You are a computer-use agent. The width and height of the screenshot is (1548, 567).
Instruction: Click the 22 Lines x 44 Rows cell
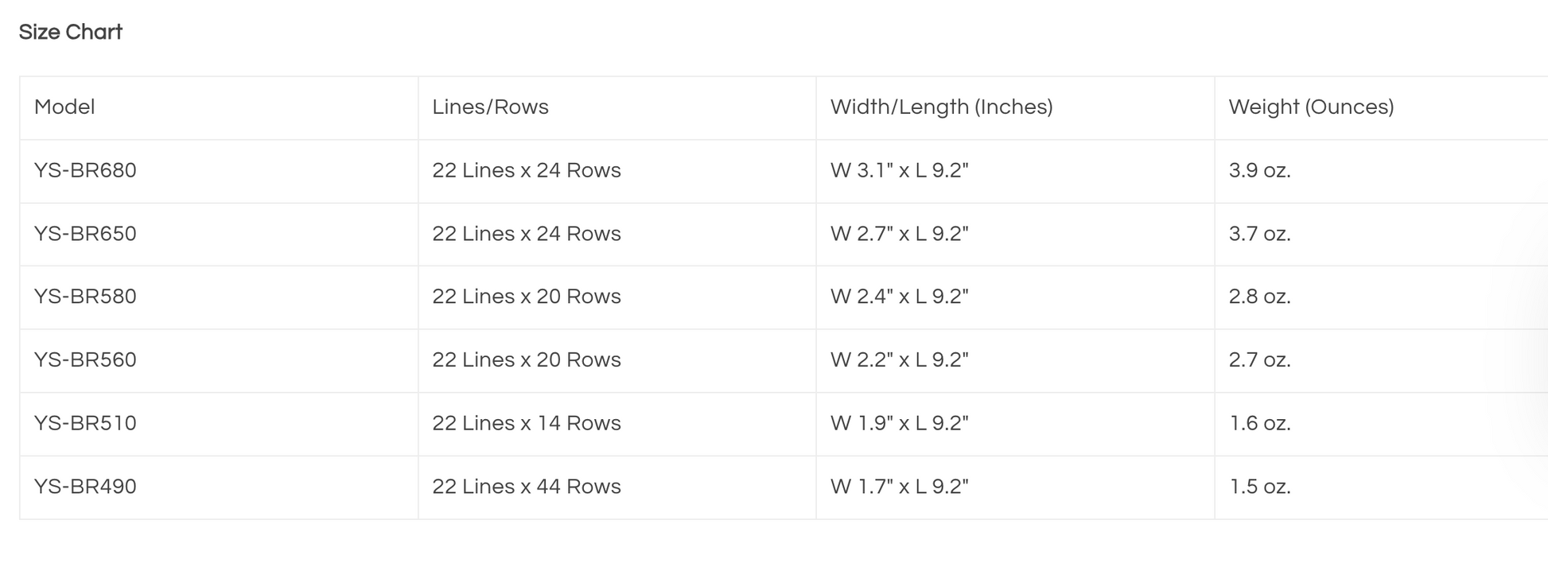(526, 487)
